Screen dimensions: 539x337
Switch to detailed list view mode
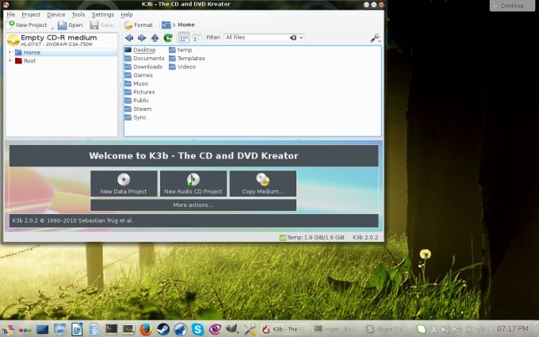196,37
